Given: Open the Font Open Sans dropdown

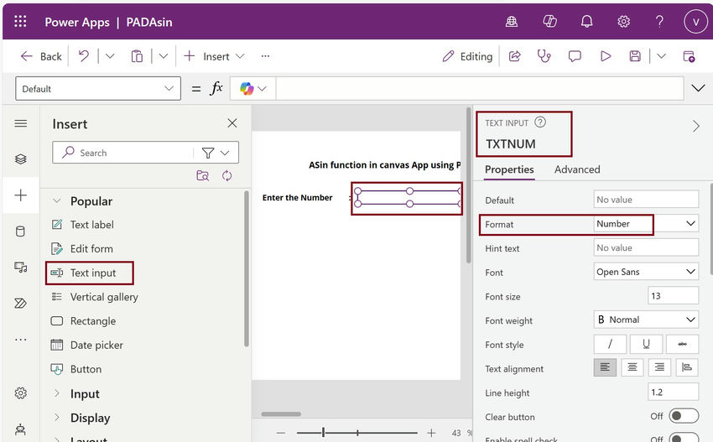Looking at the screenshot, I should pos(646,272).
